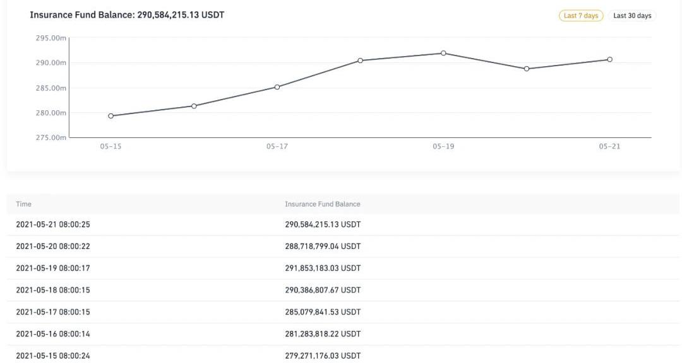Click the 05-21 final data point
Screen dimensions: 682x363
point(609,59)
